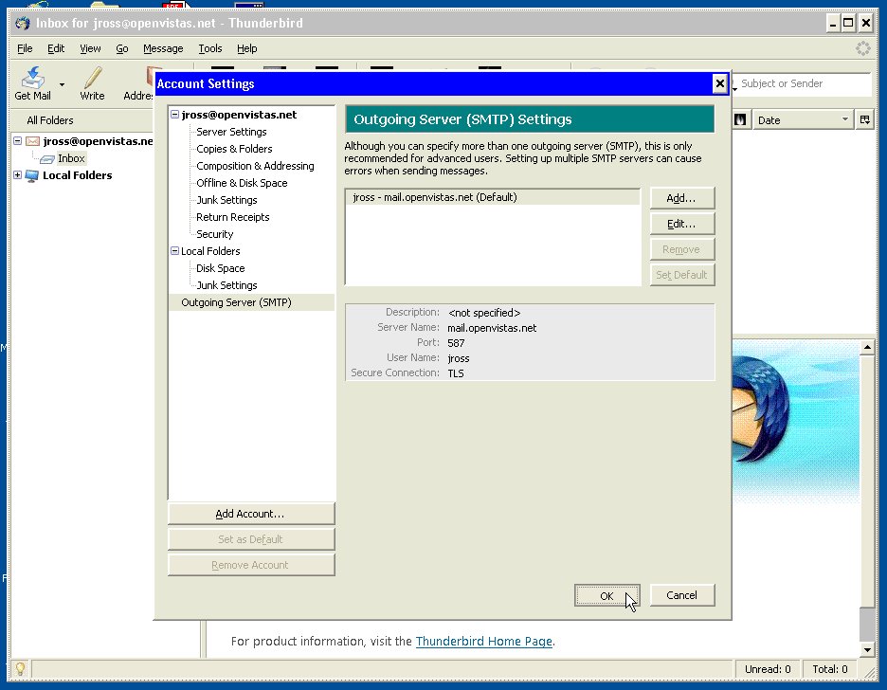Select Disk Space under Local Folders
The height and width of the screenshot is (690, 887).
point(221,268)
